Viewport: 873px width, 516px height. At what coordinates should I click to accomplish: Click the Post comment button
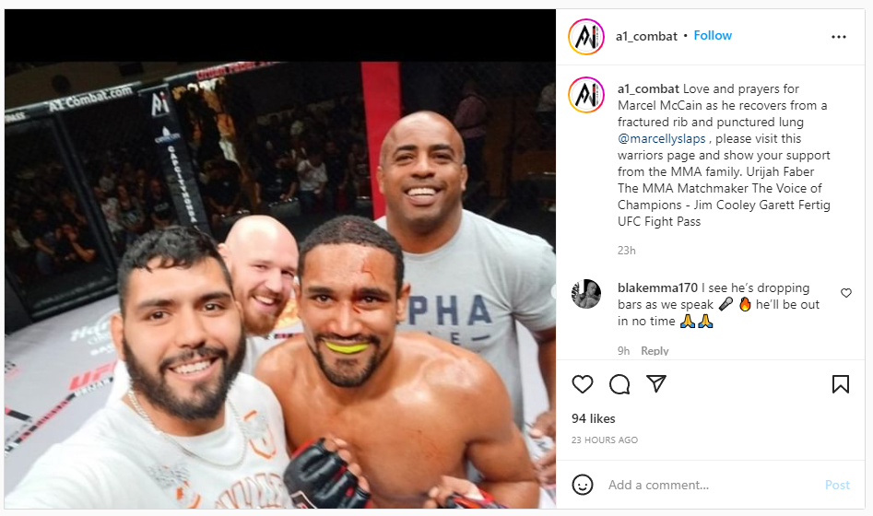(x=837, y=485)
